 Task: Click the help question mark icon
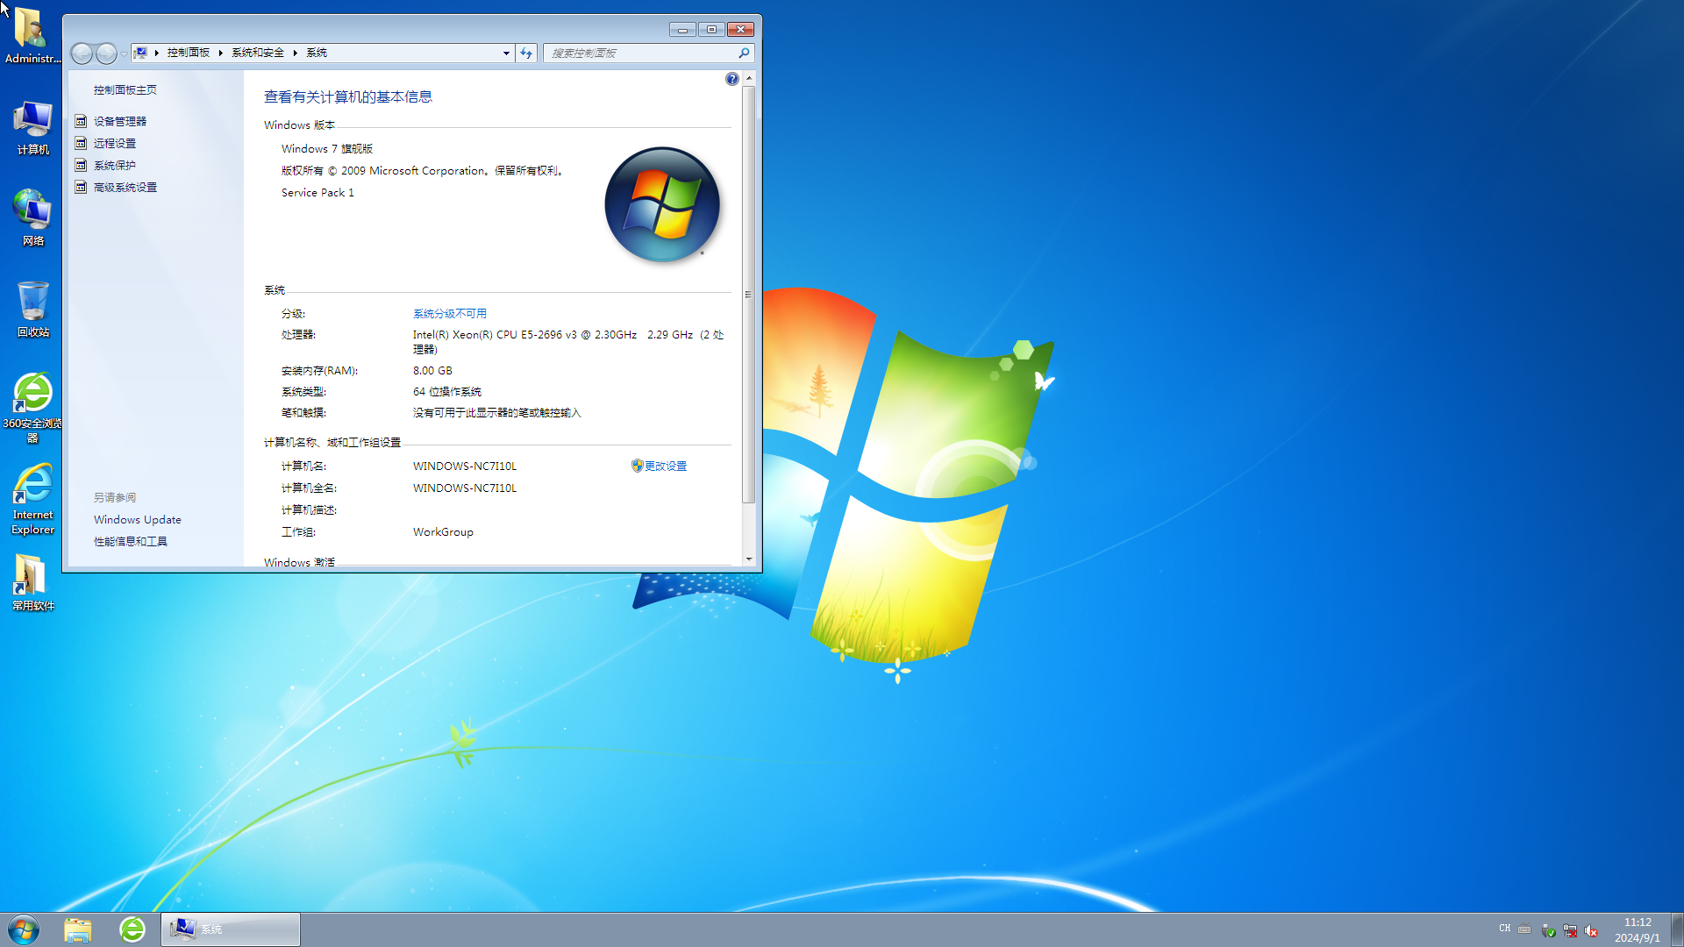pos(731,79)
